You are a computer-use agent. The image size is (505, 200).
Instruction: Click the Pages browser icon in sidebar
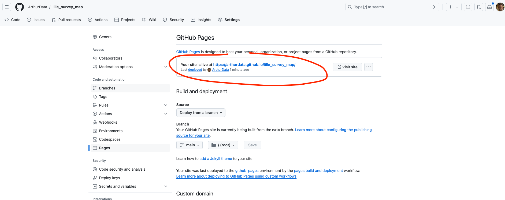coord(95,148)
